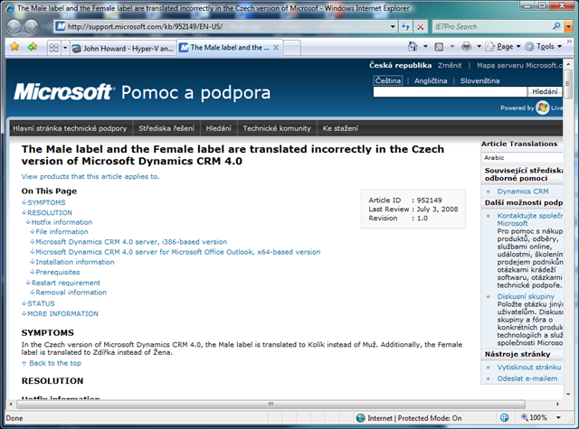Click the privacy report icon in status bar
The width and height of the screenshot is (579, 429).
pos(504,418)
